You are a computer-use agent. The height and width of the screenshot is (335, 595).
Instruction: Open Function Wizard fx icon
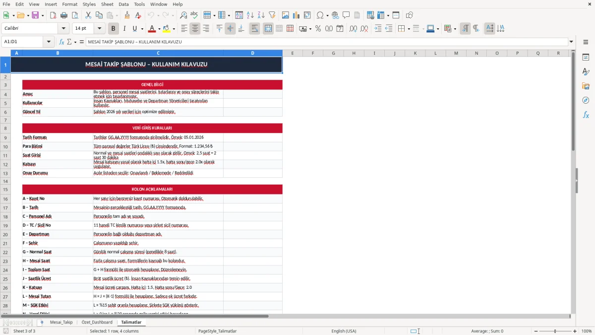pyautogui.click(x=61, y=42)
